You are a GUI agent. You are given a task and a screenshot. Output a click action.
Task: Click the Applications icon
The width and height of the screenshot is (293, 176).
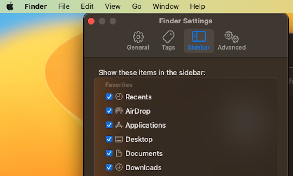[119, 125]
